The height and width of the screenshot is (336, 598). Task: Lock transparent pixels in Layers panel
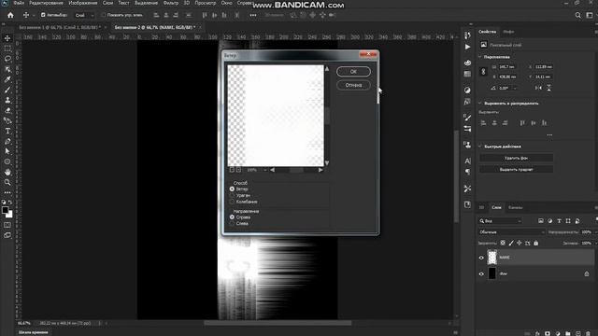click(x=503, y=243)
